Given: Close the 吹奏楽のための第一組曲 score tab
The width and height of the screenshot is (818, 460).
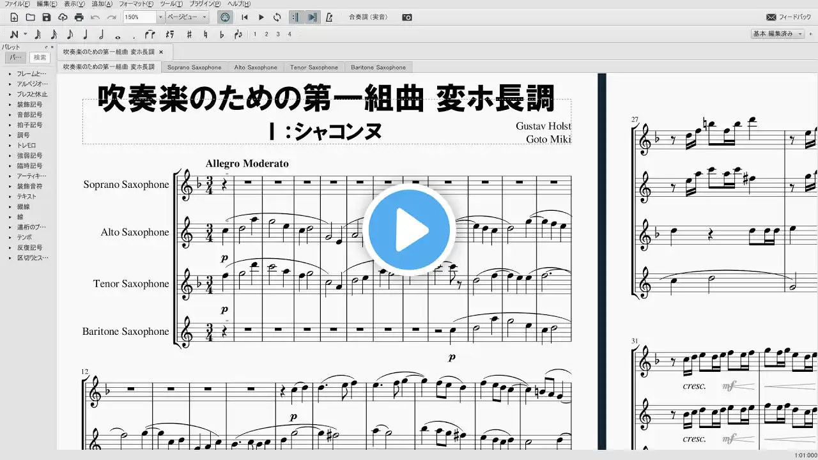Looking at the screenshot, I should pyautogui.click(x=161, y=52).
